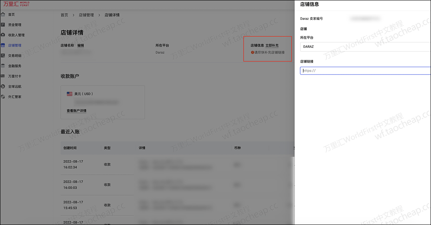Click the orange warning icon about store link
Screen dimensions: 431x225
252,53
